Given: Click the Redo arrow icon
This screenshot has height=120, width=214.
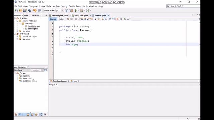Looking at the screenshot, I should pos(39,10).
